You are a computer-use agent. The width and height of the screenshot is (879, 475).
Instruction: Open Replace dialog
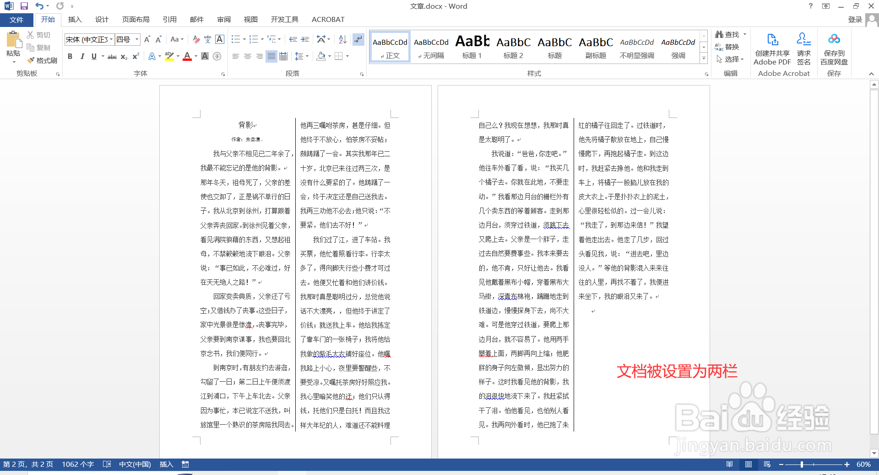click(x=727, y=47)
